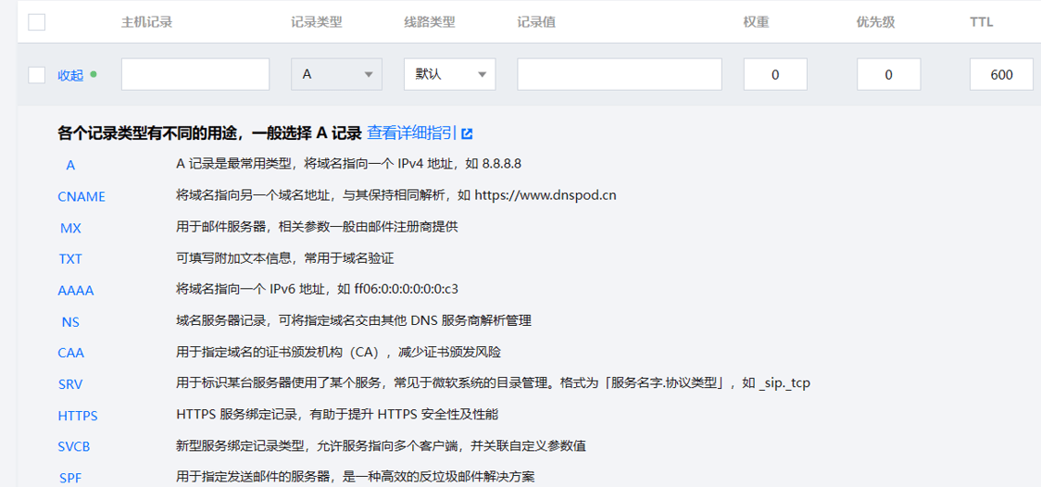Select the SVCB record type
Image resolution: width=1041 pixels, height=487 pixels.
(74, 447)
